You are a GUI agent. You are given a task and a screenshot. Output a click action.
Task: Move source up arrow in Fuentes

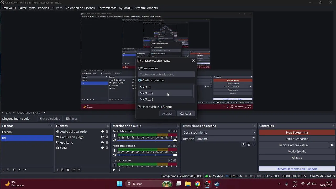pyautogui.click(x=74, y=170)
